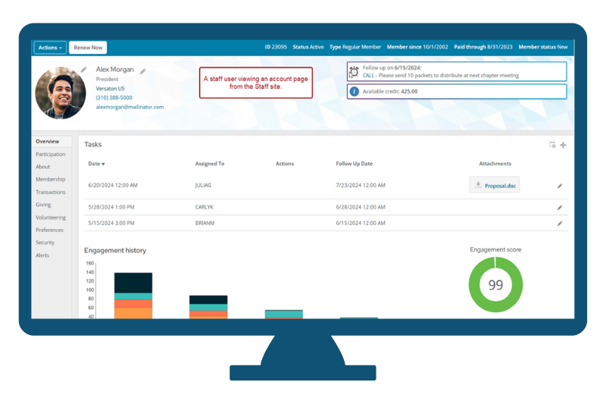This screenshot has width=606, height=404.
Task: Select the Transactions sidebar tab
Action: [51, 192]
